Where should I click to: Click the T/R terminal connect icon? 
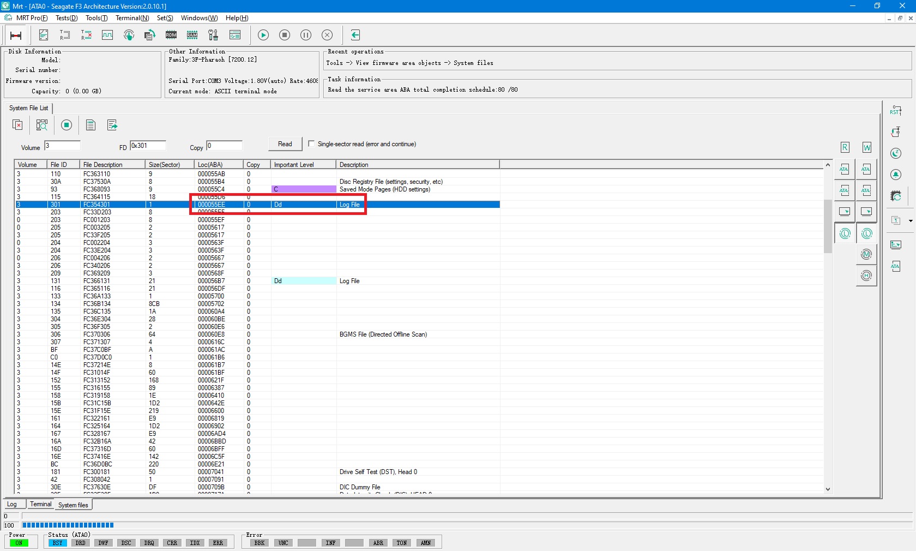click(65, 35)
